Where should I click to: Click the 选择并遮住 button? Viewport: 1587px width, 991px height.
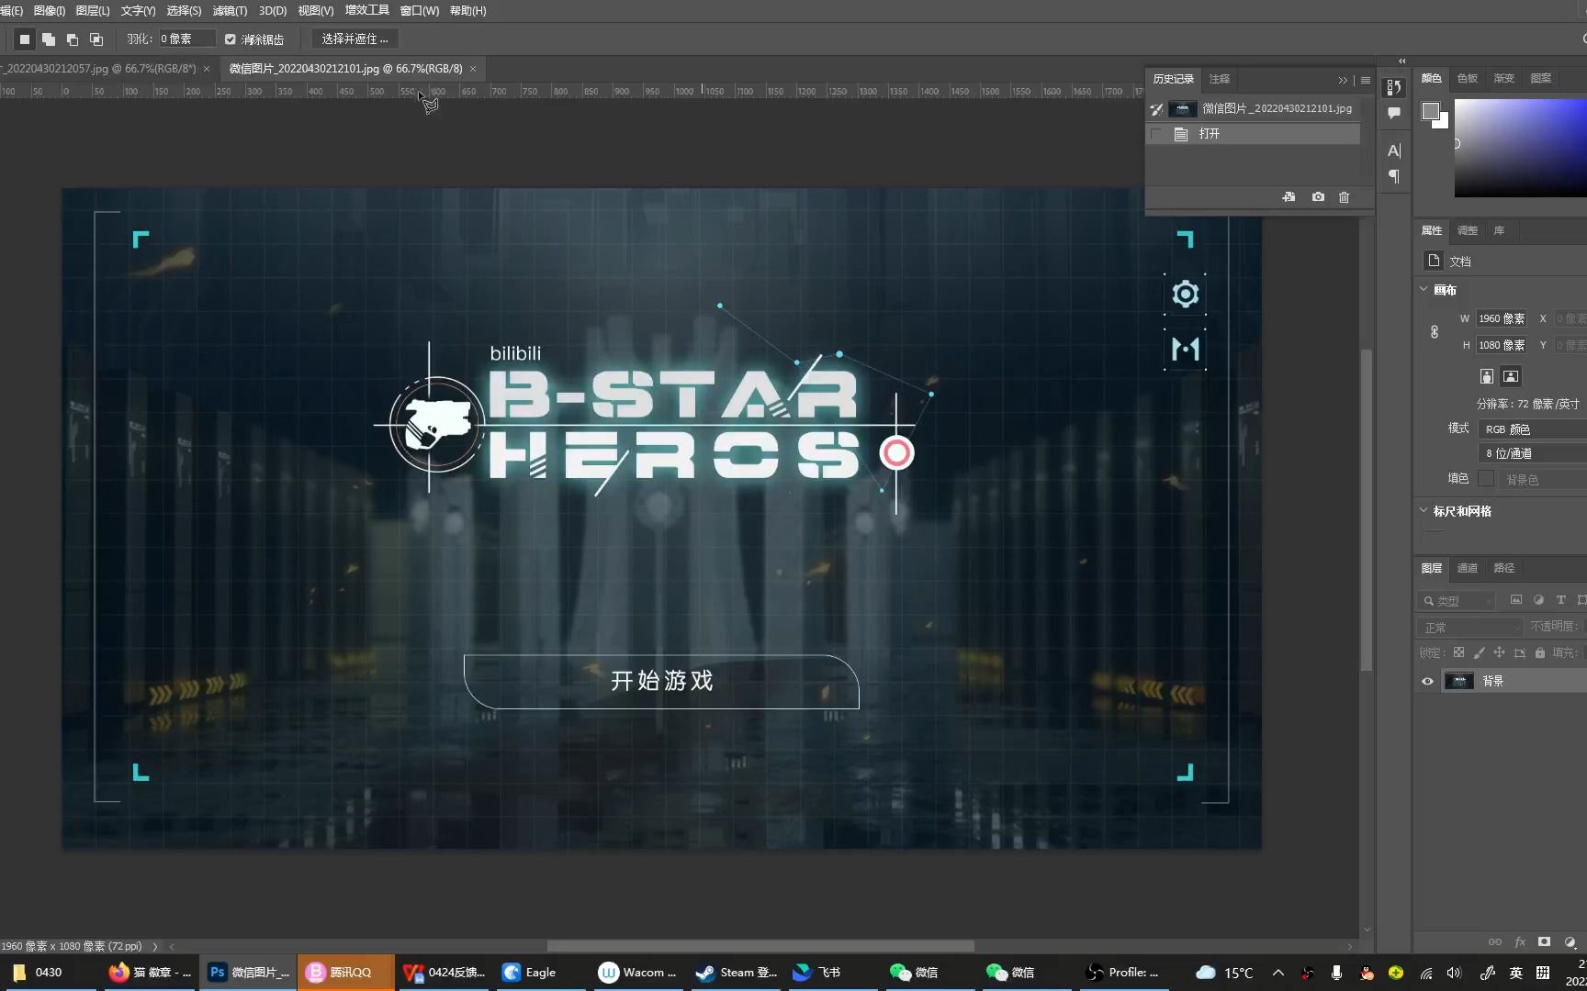click(355, 39)
